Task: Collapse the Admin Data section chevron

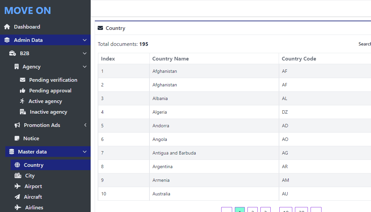Action: click(85, 40)
